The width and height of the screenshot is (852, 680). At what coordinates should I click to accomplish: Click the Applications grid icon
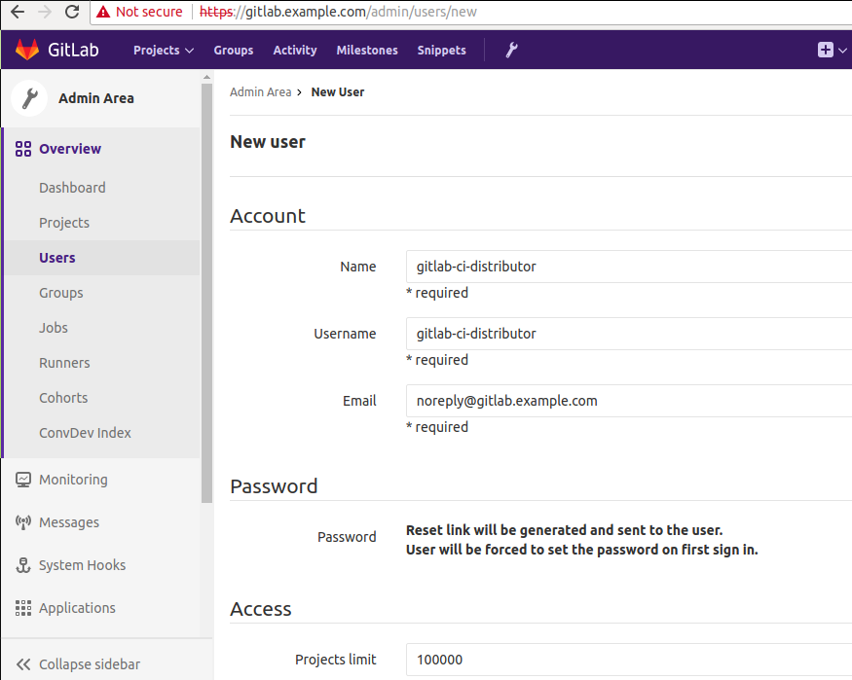pyautogui.click(x=21, y=607)
